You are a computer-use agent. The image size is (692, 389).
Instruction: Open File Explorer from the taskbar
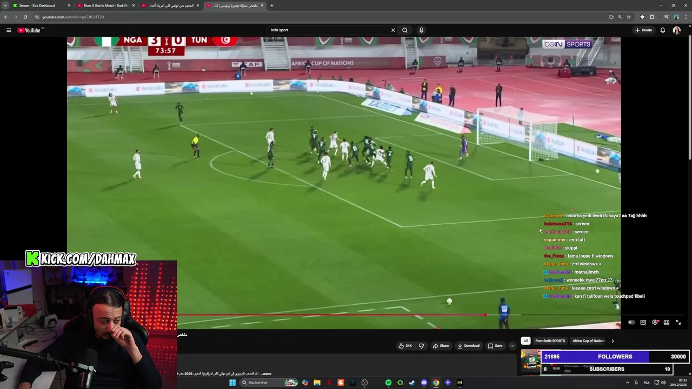coord(317,383)
